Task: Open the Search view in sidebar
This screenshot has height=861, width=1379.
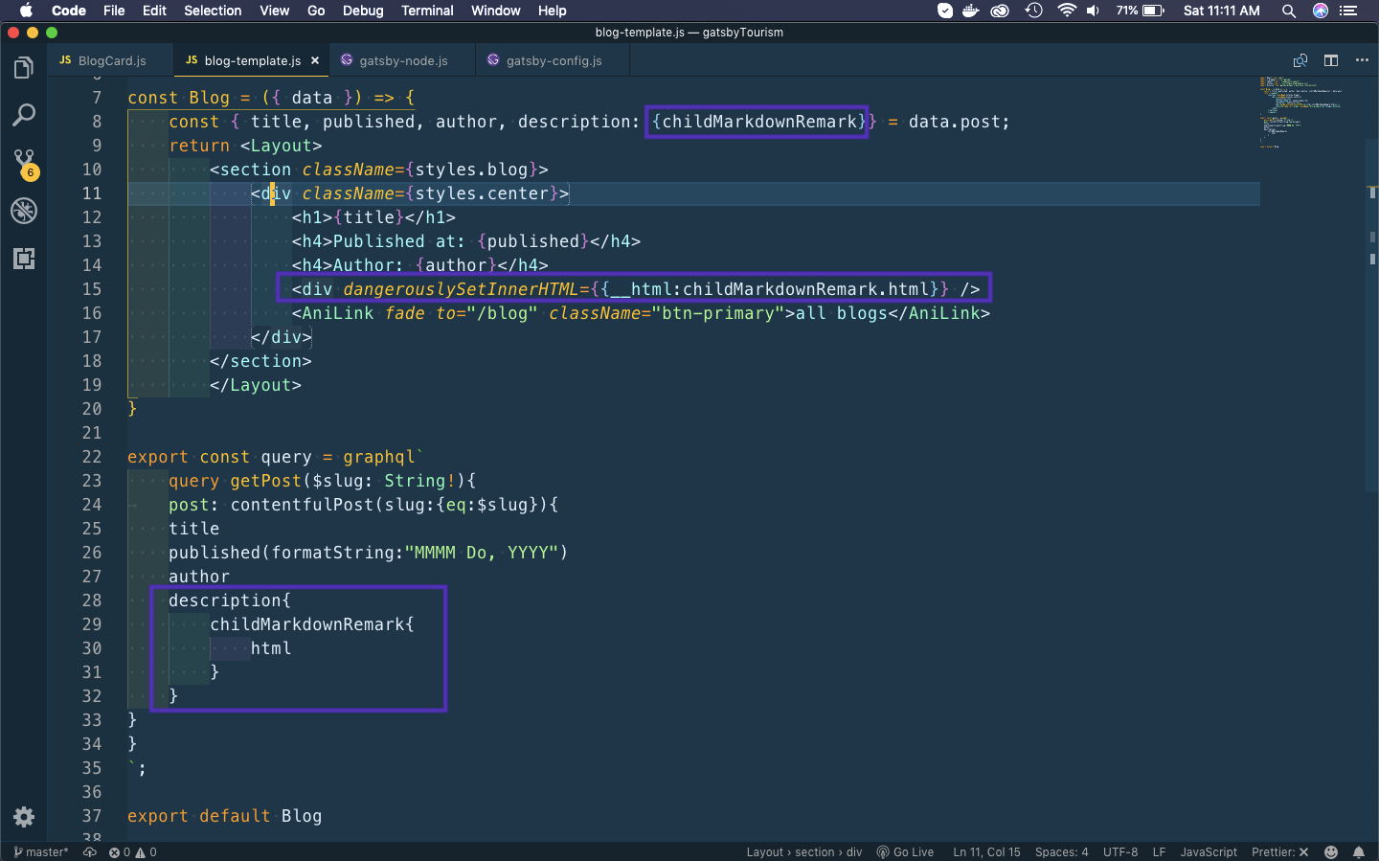Action: point(24,116)
